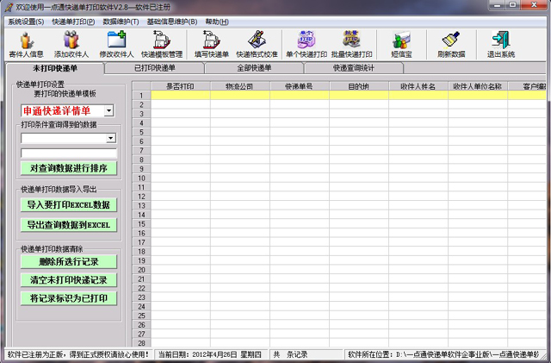The height and width of the screenshot is (363, 551).
Task: Open the 系统设置(S) menu
Action: coord(26,22)
